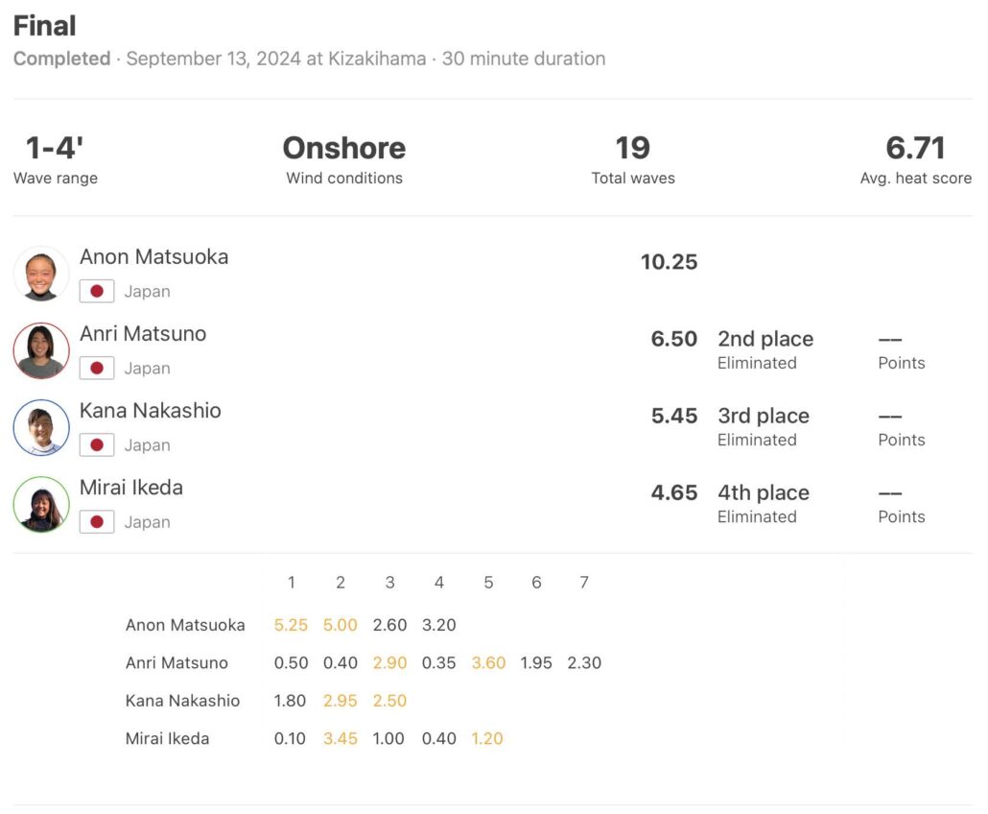The height and width of the screenshot is (814, 988).
Task: Click Anon Matsuoka's 5.25 wave score
Action: tap(291, 625)
